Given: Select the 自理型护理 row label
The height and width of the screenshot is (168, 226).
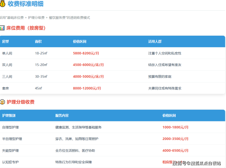Looking at the screenshot, I should pyautogui.click(x=10, y=127).
